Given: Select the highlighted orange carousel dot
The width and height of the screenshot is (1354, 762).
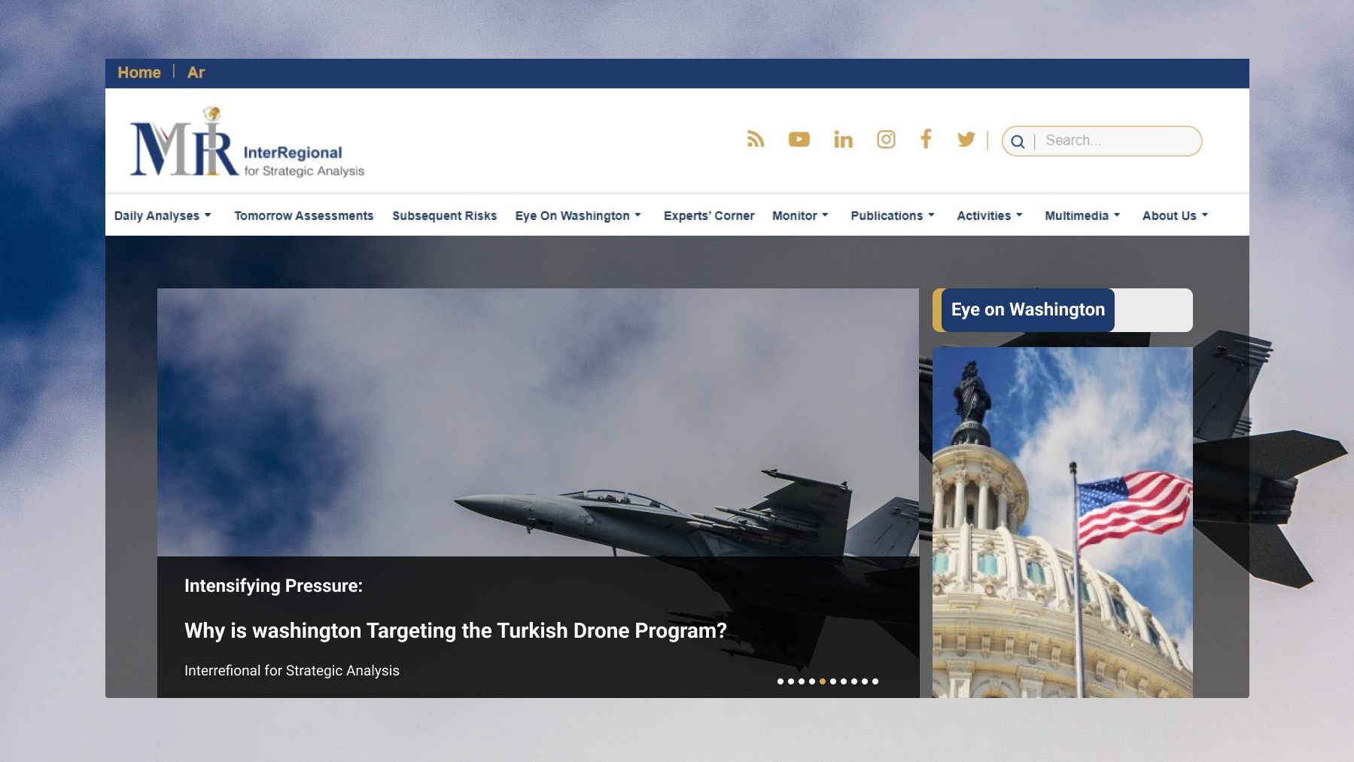Looking at the screenshot, I should (x=823, y=681).
